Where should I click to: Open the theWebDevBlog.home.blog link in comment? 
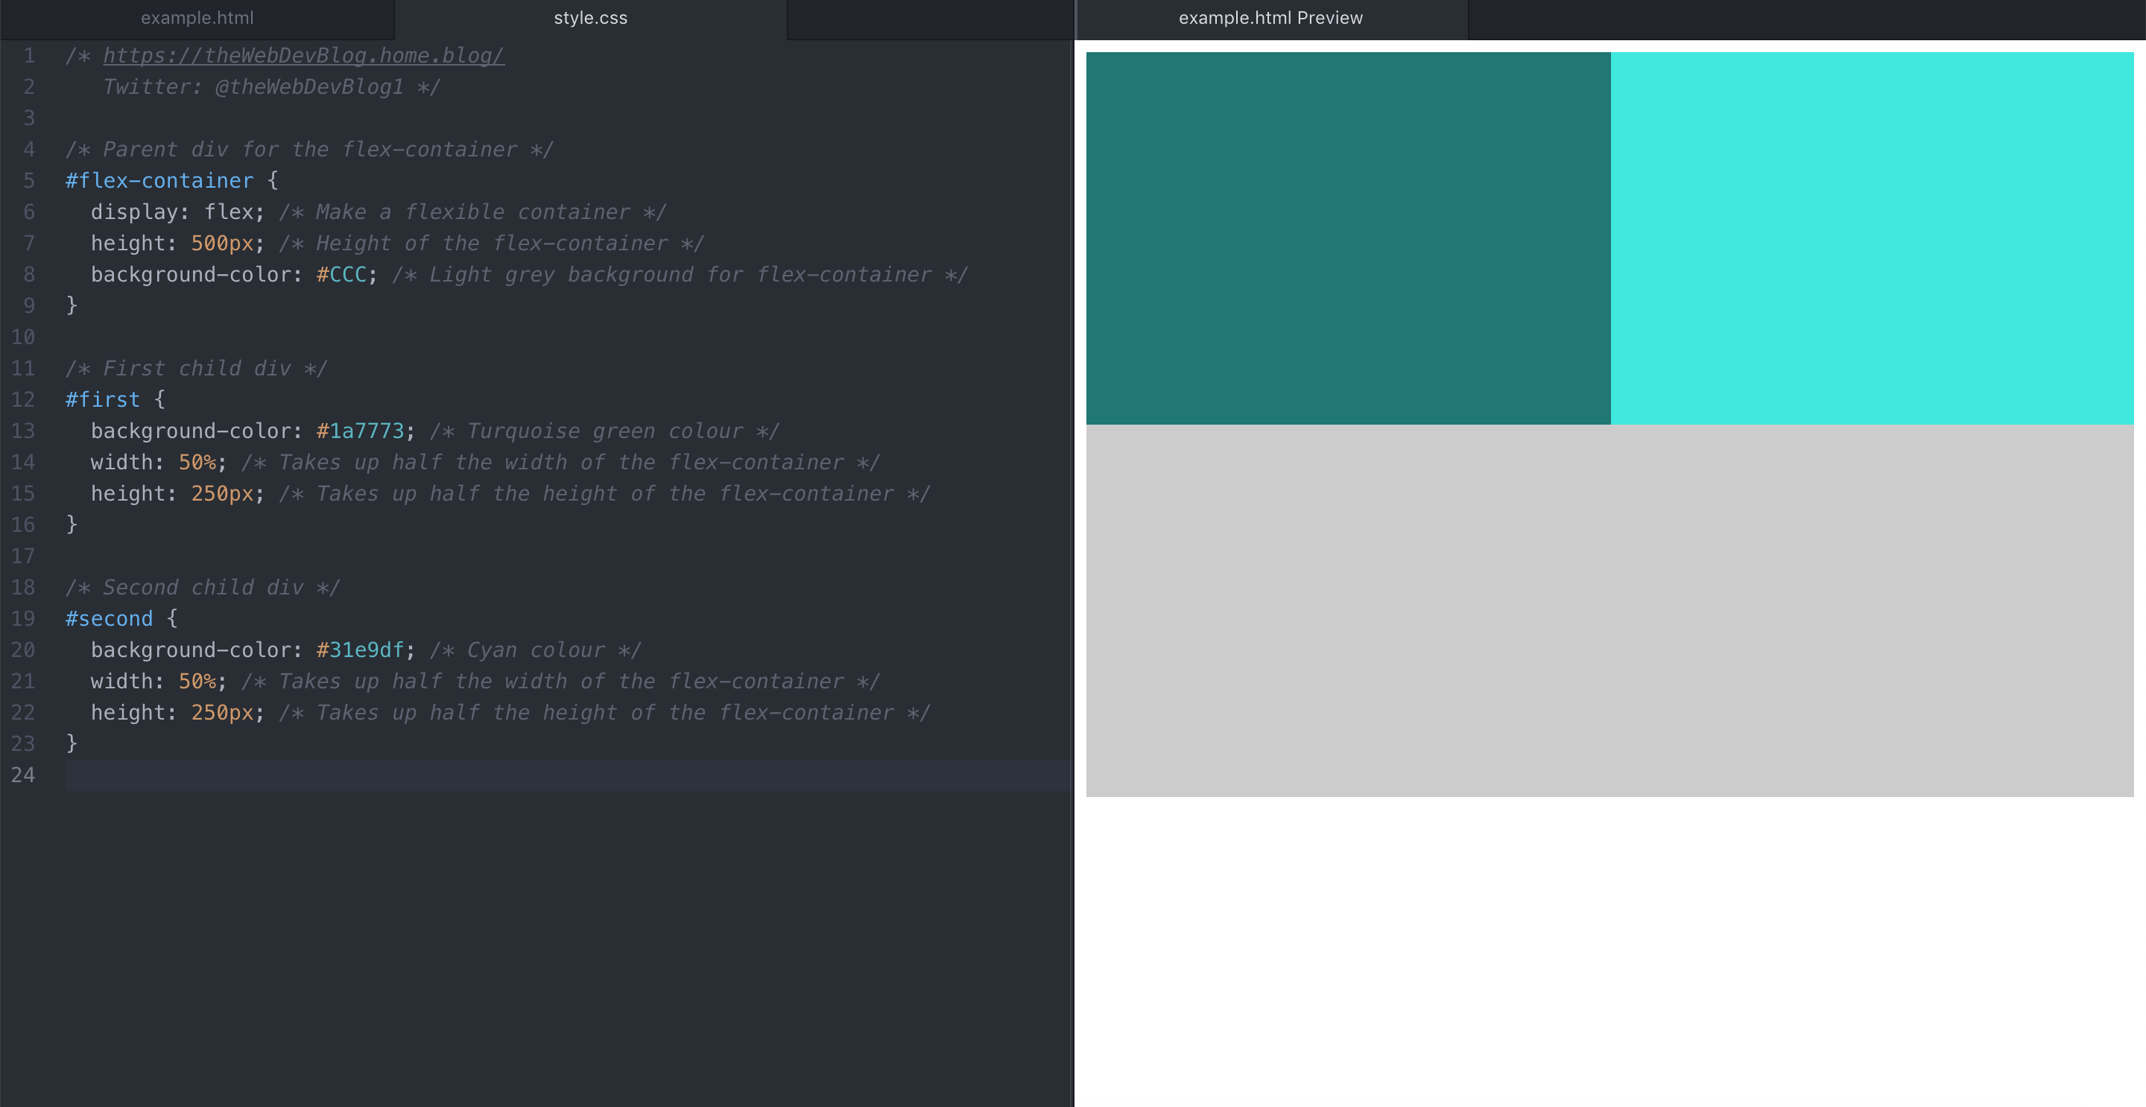click(303, 56)
